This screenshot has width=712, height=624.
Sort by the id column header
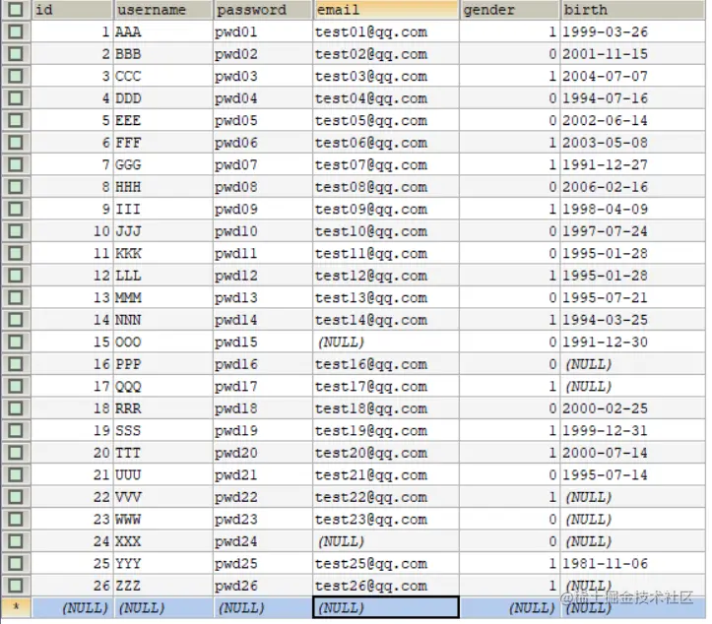click(x=72, y=10)
